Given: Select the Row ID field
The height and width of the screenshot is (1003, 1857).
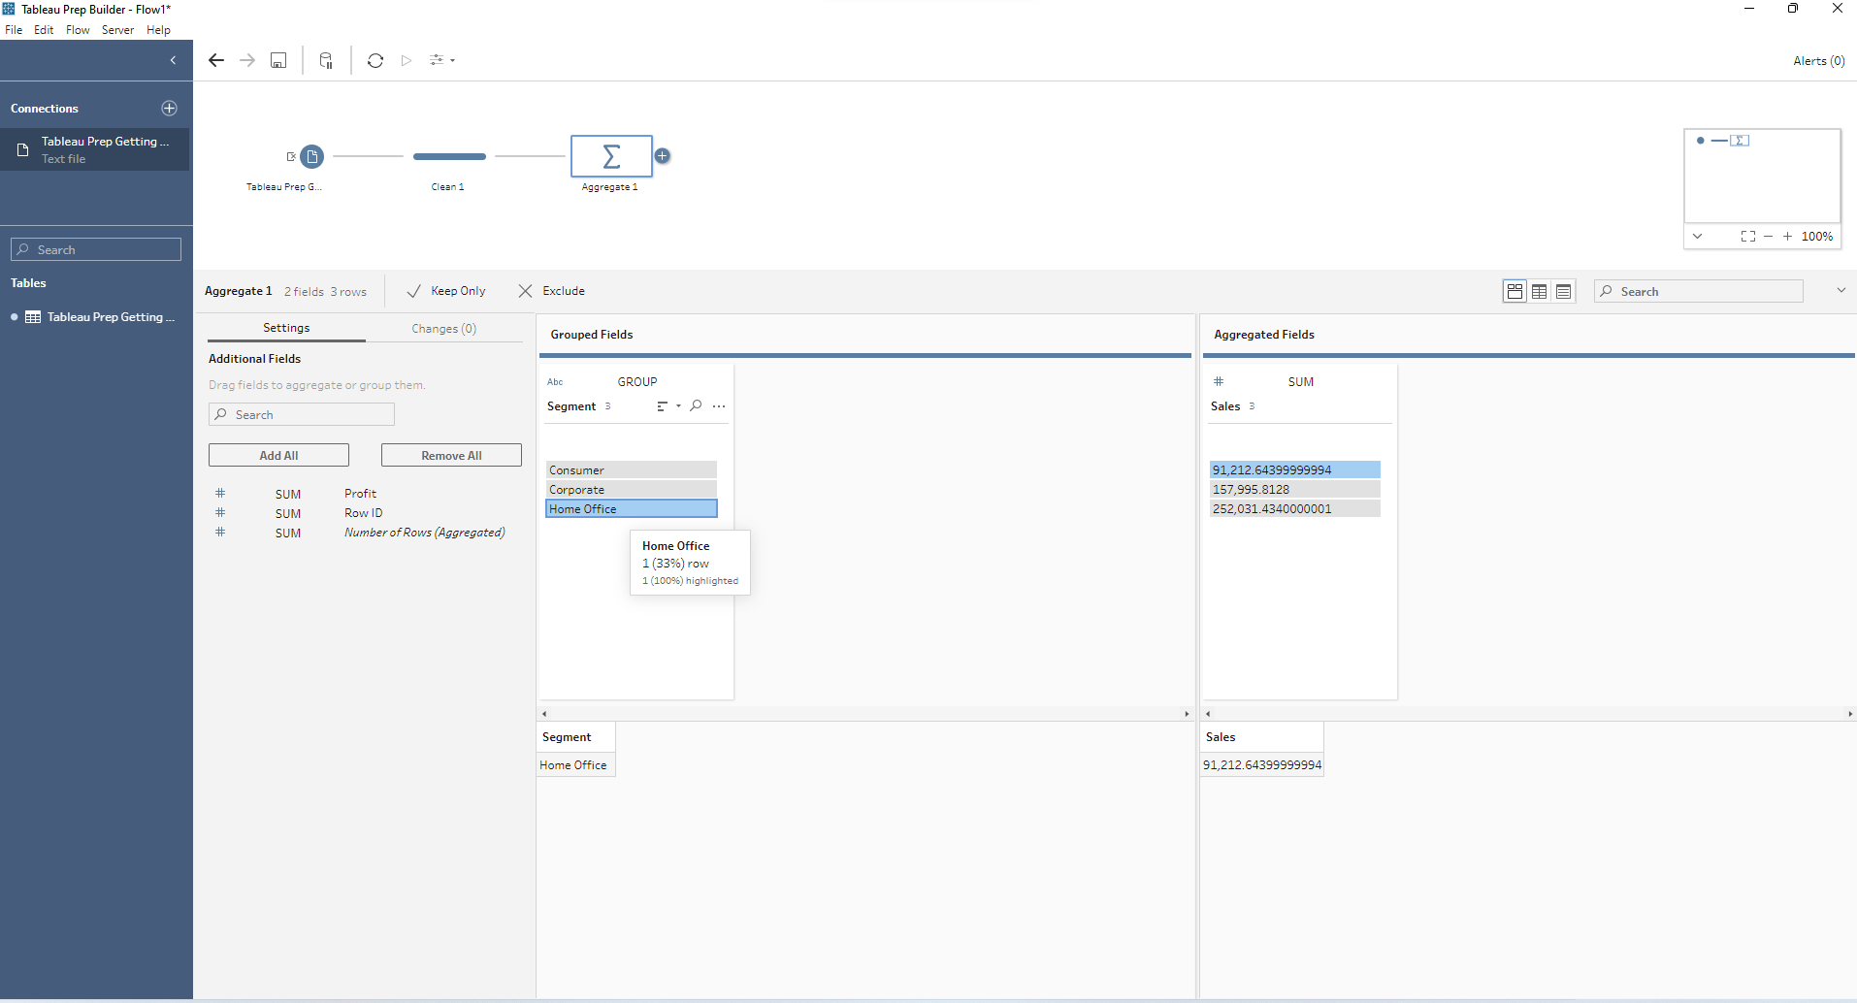Looking at the screenshot, I should pyautogui.click(x=364, y=513).
